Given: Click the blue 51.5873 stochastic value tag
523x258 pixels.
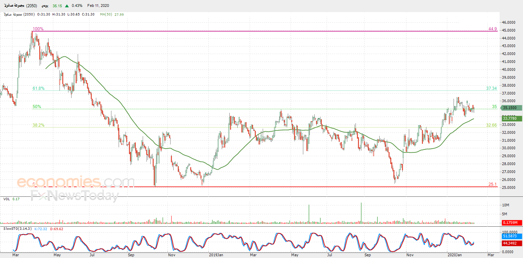Looking at the screenshot, I should [512, 236].
